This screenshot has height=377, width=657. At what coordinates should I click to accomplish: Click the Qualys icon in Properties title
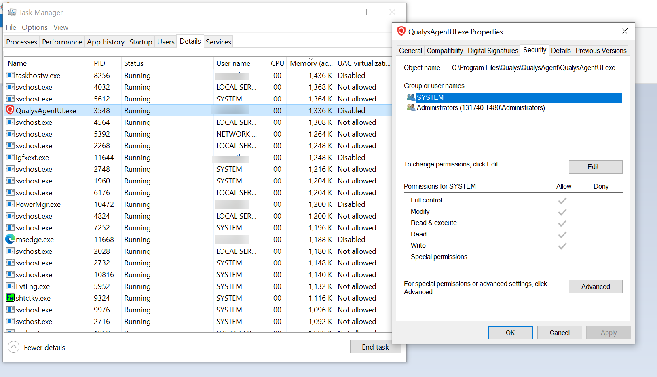pos(401,32)
